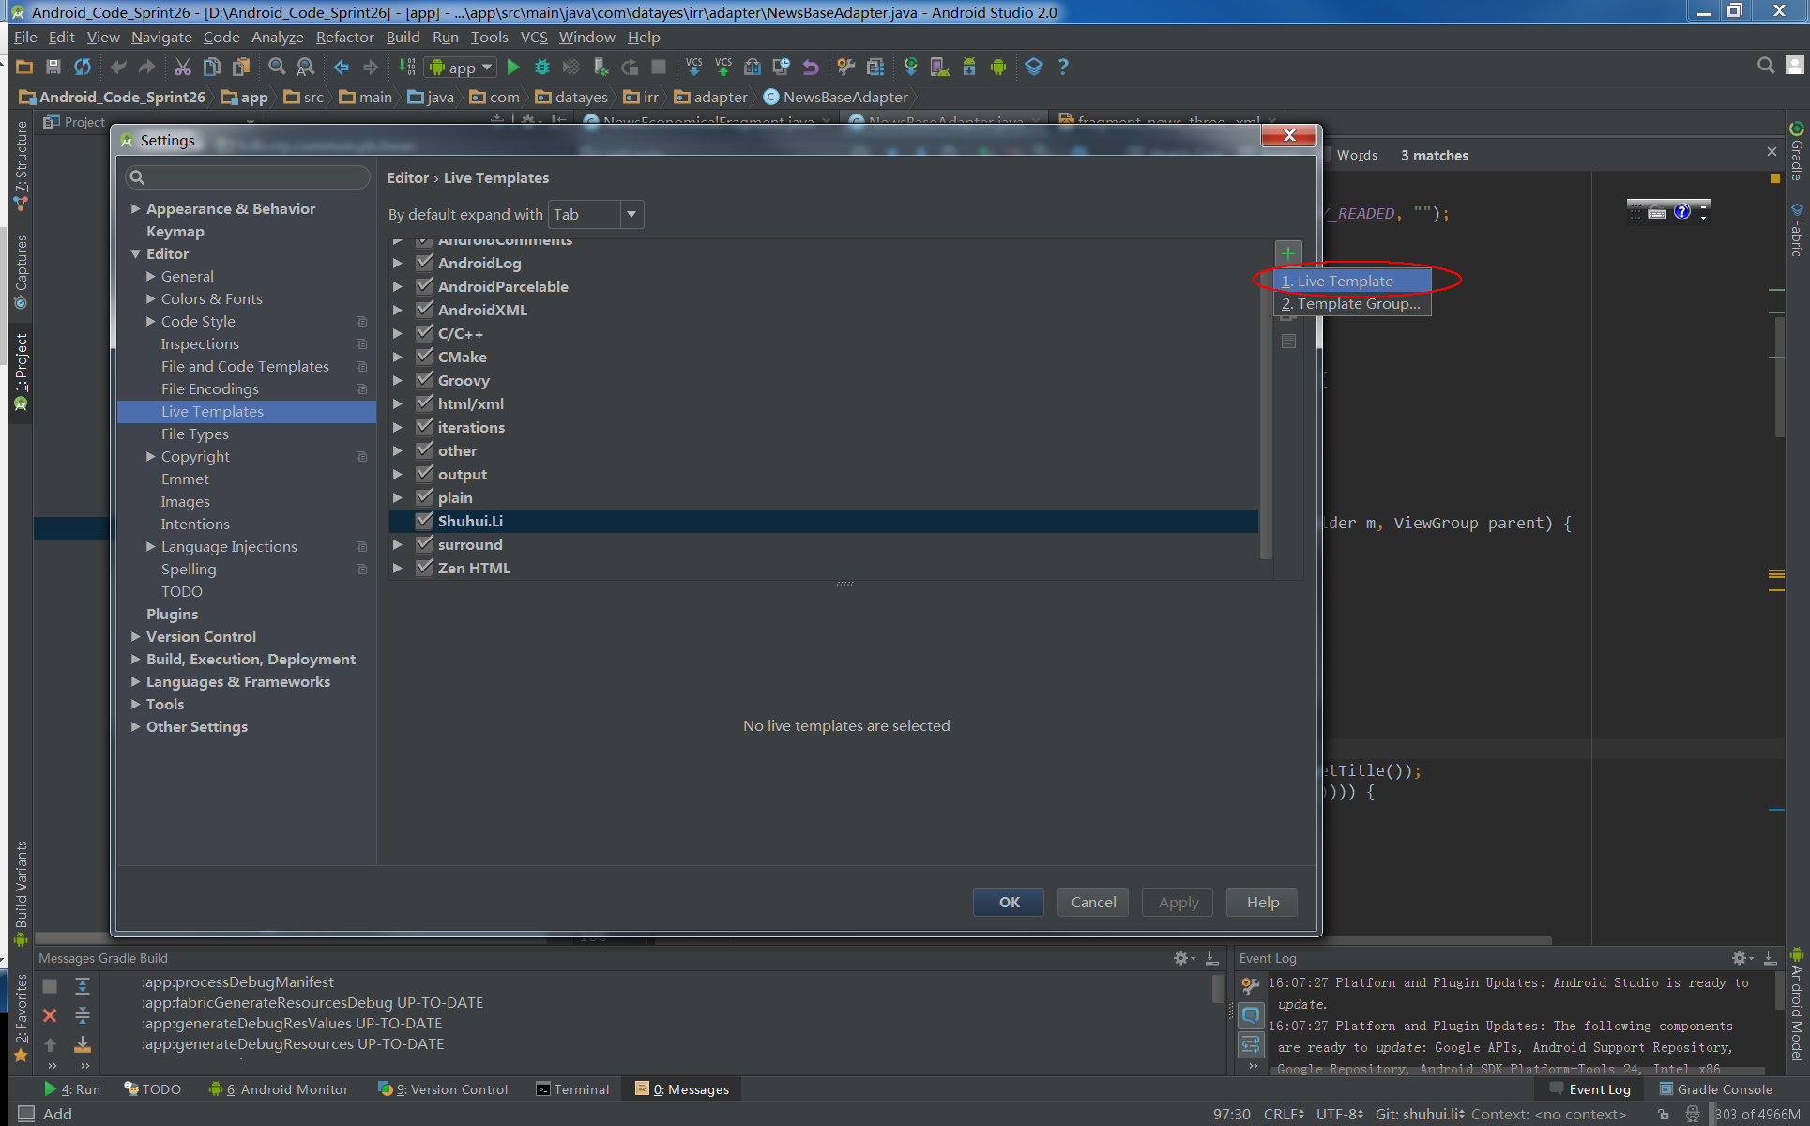
Task: Click the Cancel button in Settings
Action: click(1093, 902)
